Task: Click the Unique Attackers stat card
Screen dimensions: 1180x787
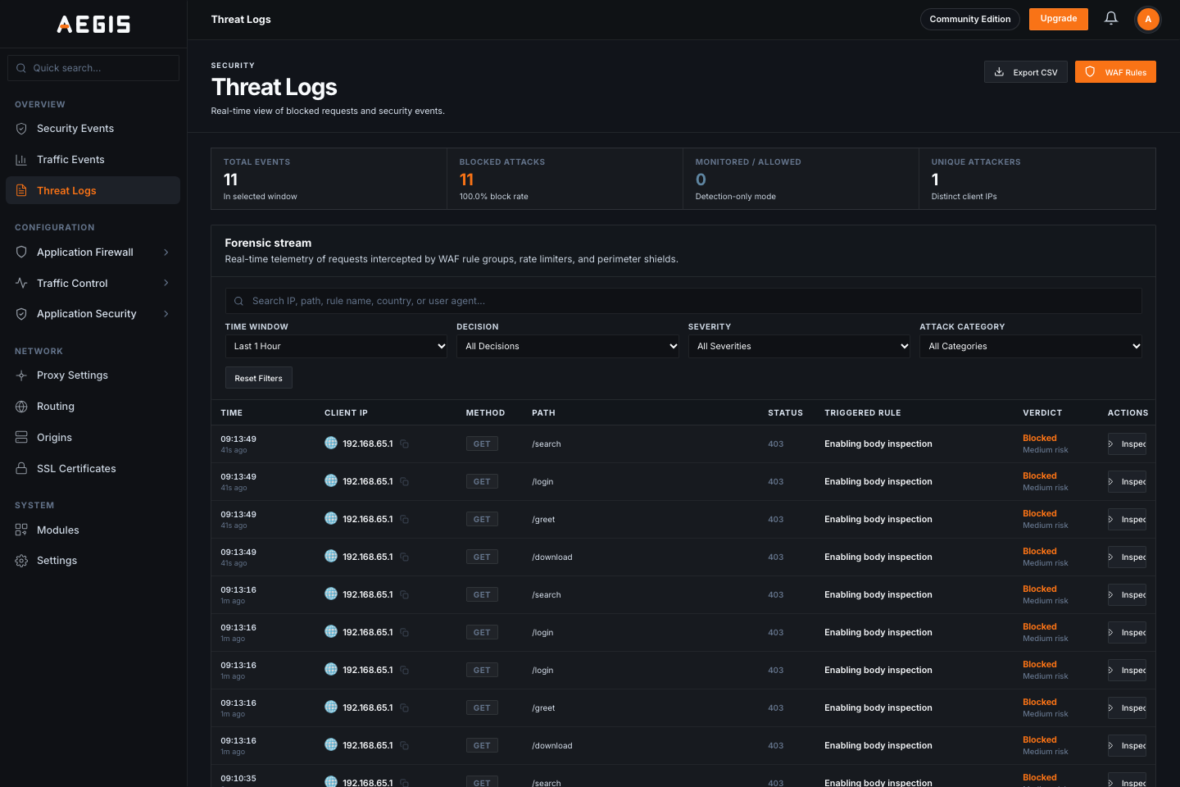Action: (x=1037, y=179)
